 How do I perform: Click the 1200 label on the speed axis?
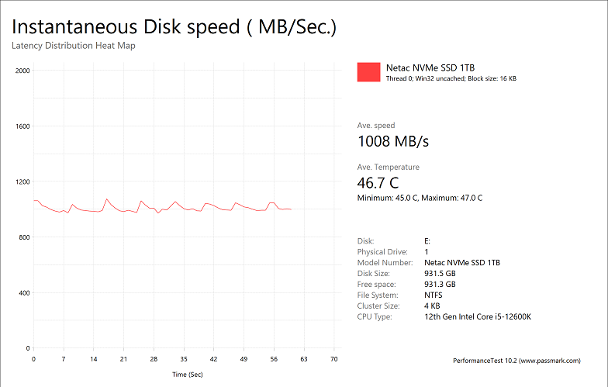pyautogui.click(x=22, y=181)
